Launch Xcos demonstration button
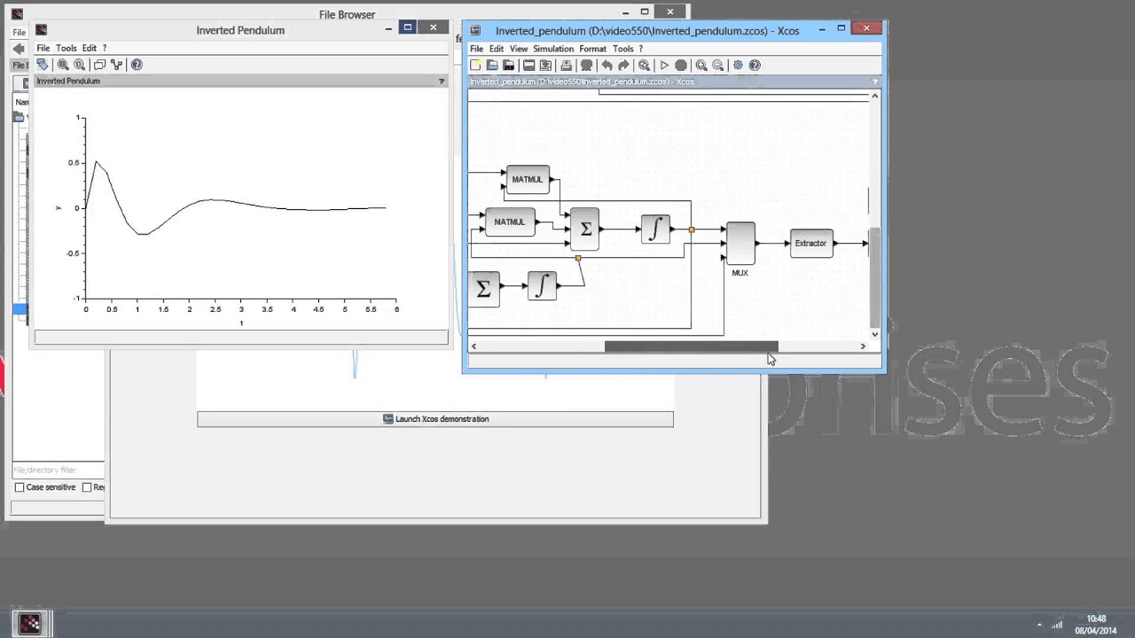The width and height of the screenshot is (1135, 638). click(x=435, y=419)
